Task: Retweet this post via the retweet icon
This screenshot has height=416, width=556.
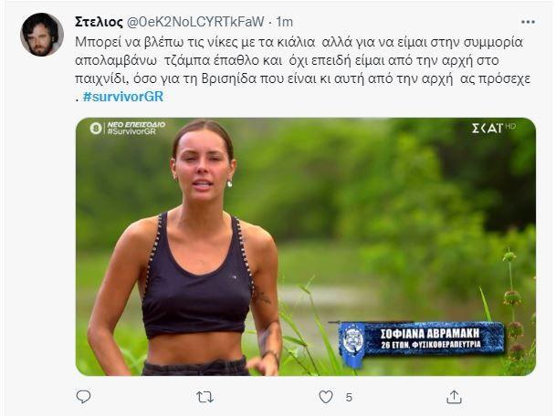Action: pos(205,397)
